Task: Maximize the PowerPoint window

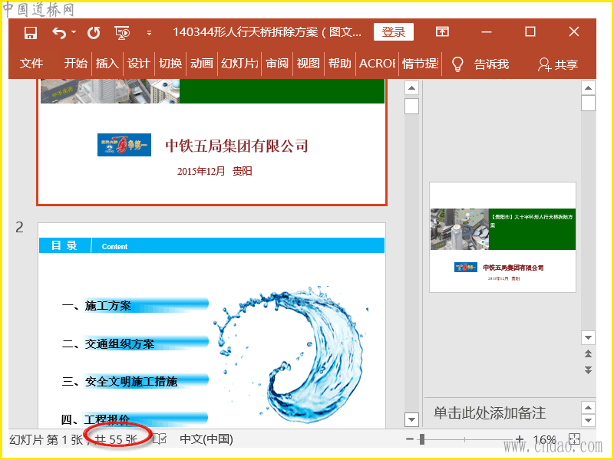Action: (530, 31)
